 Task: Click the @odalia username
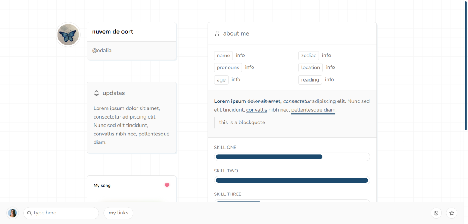pyautogui.click(x=102, y=51)
